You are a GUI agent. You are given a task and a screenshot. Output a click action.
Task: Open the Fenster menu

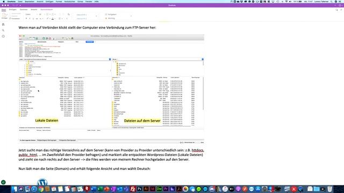[x=89, y=2]
